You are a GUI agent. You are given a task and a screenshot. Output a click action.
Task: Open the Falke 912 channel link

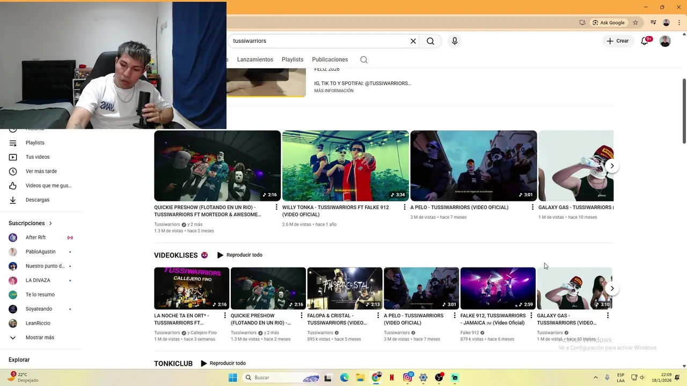[470, 332]
